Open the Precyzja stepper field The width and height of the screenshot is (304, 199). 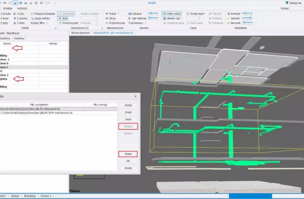tap(89, 23)
